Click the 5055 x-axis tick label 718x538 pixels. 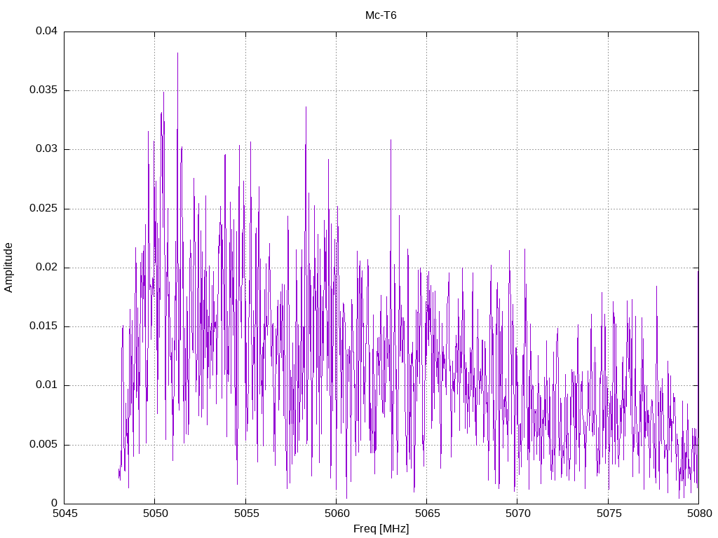pos(246,513)
